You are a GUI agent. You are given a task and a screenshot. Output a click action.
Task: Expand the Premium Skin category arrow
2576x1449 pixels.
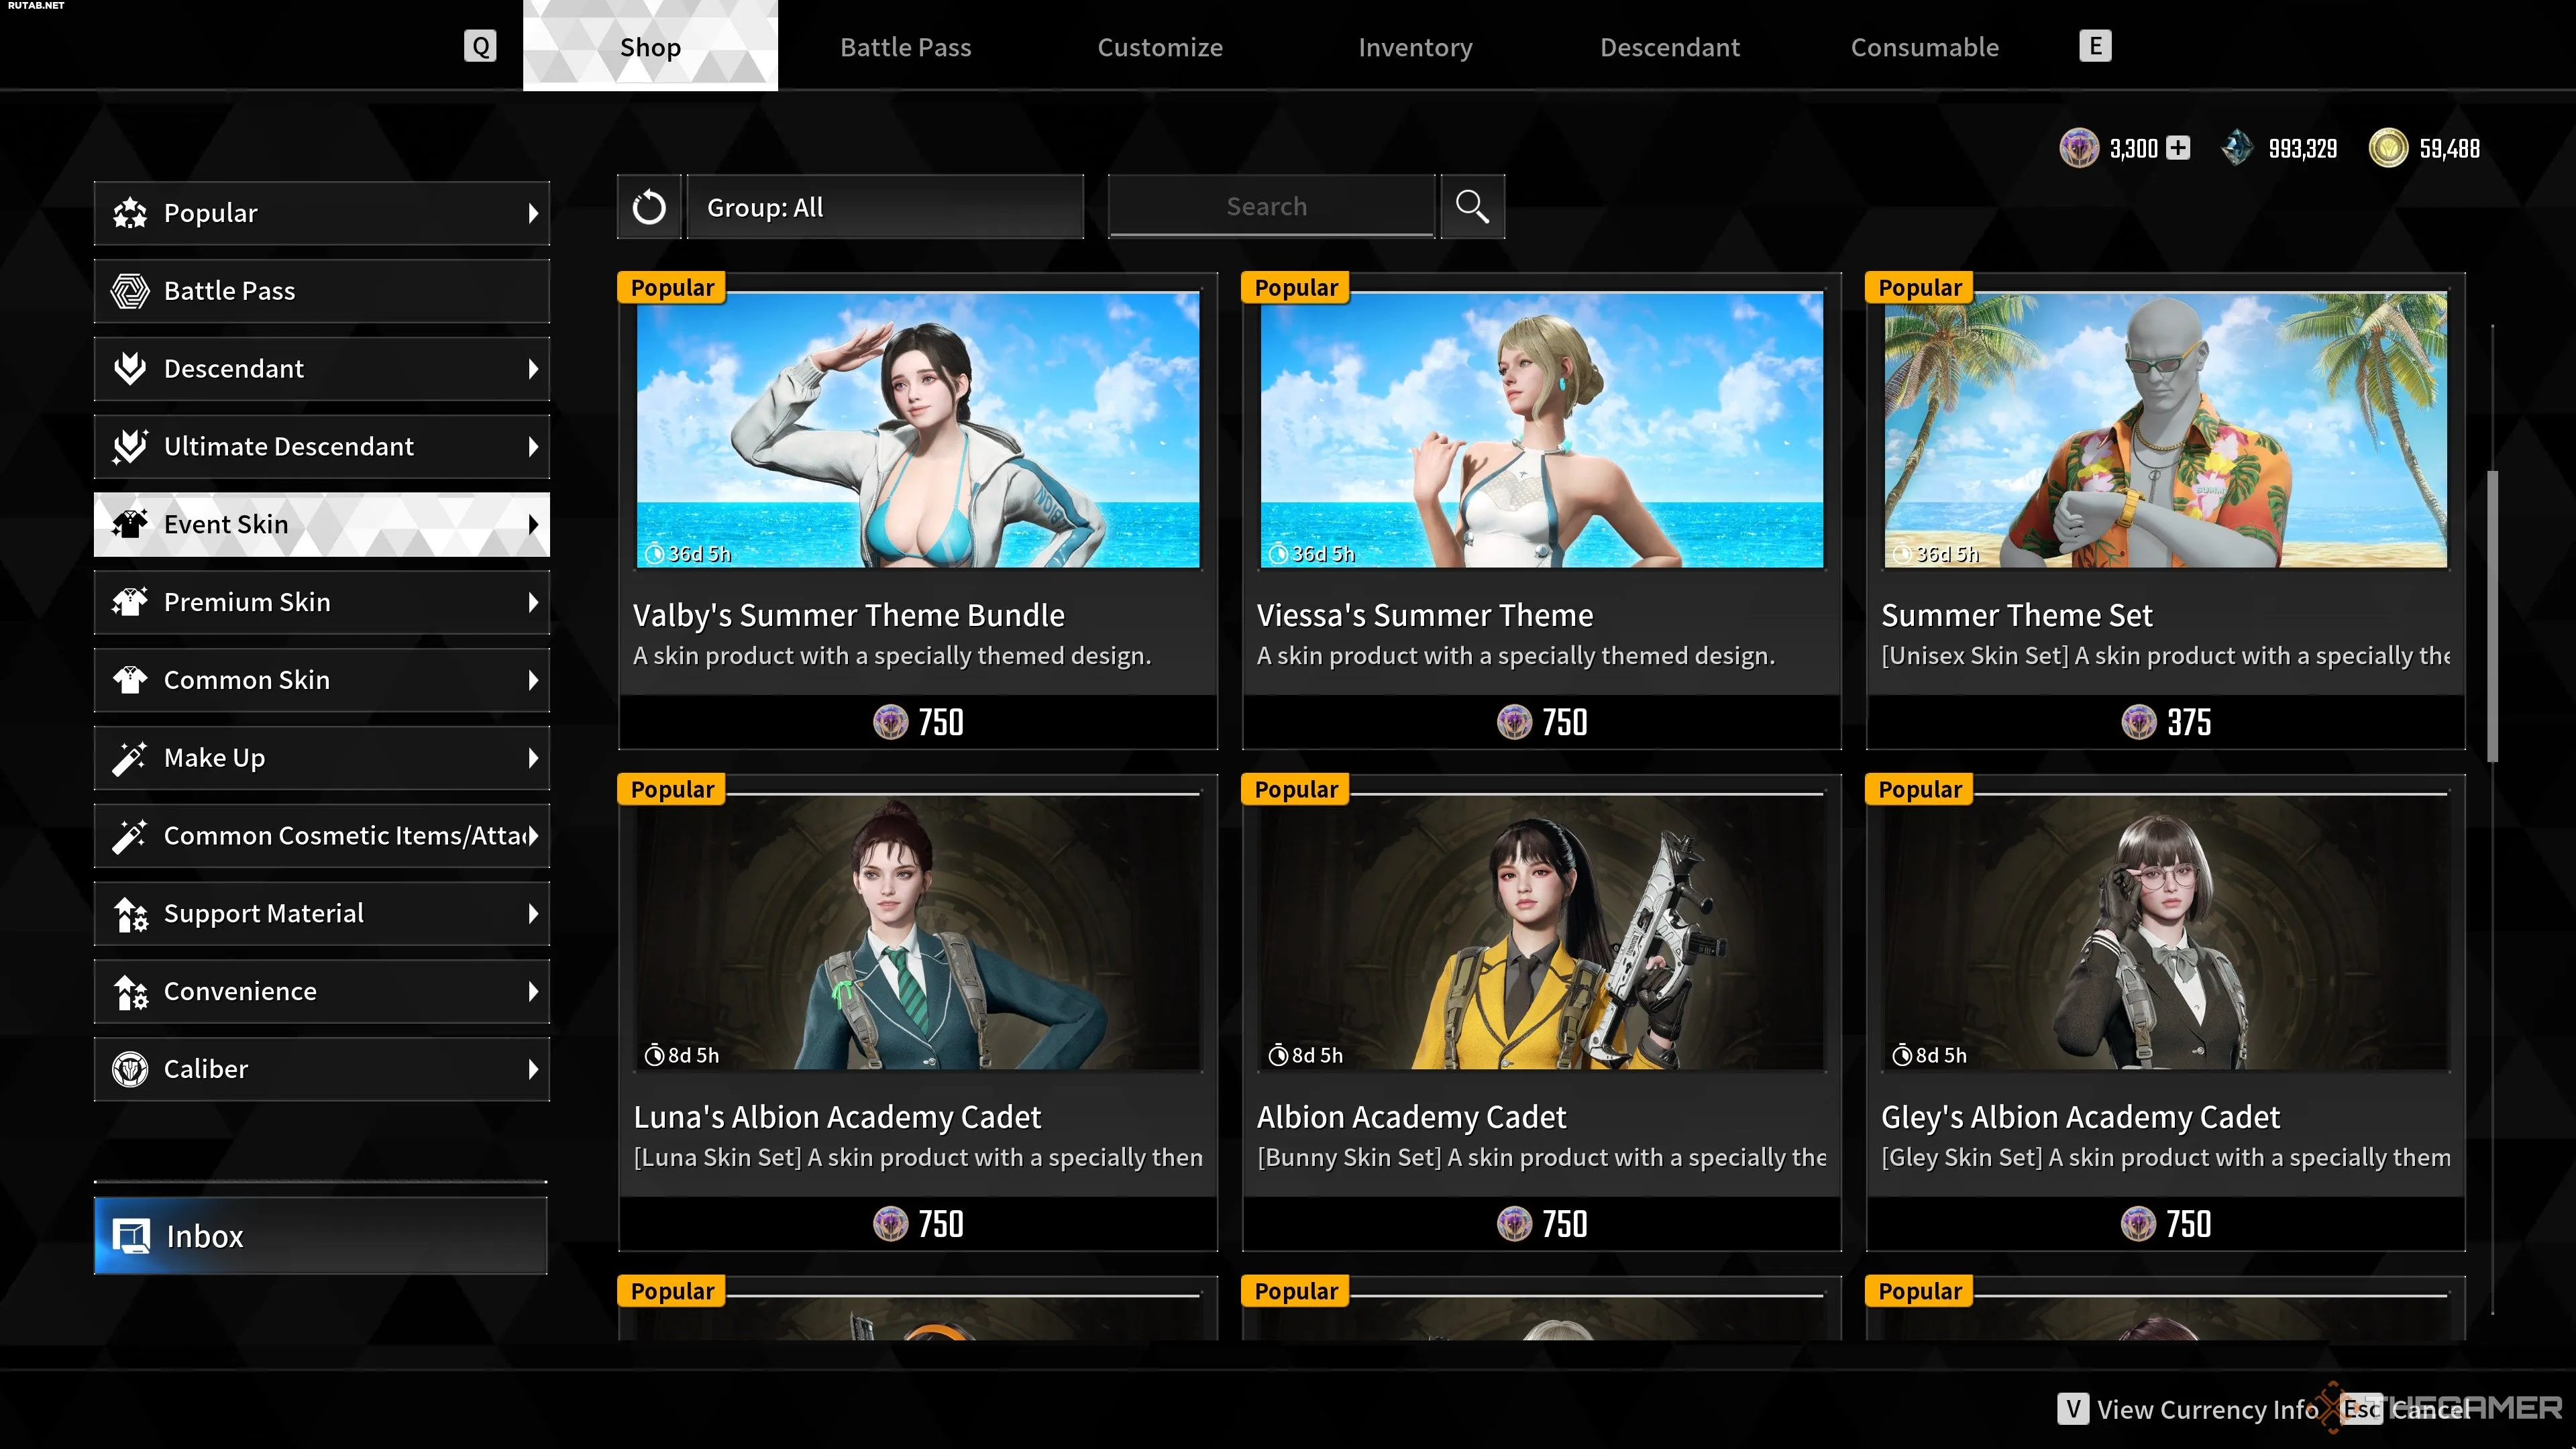click(x=533, y=602)
